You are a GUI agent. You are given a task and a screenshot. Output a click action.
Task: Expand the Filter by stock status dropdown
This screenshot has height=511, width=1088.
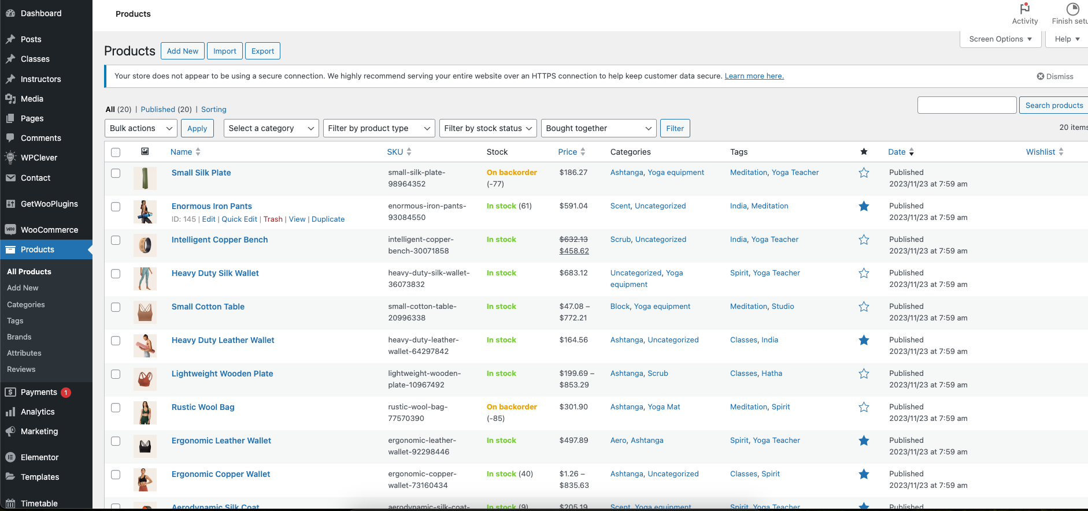(488, 128)
